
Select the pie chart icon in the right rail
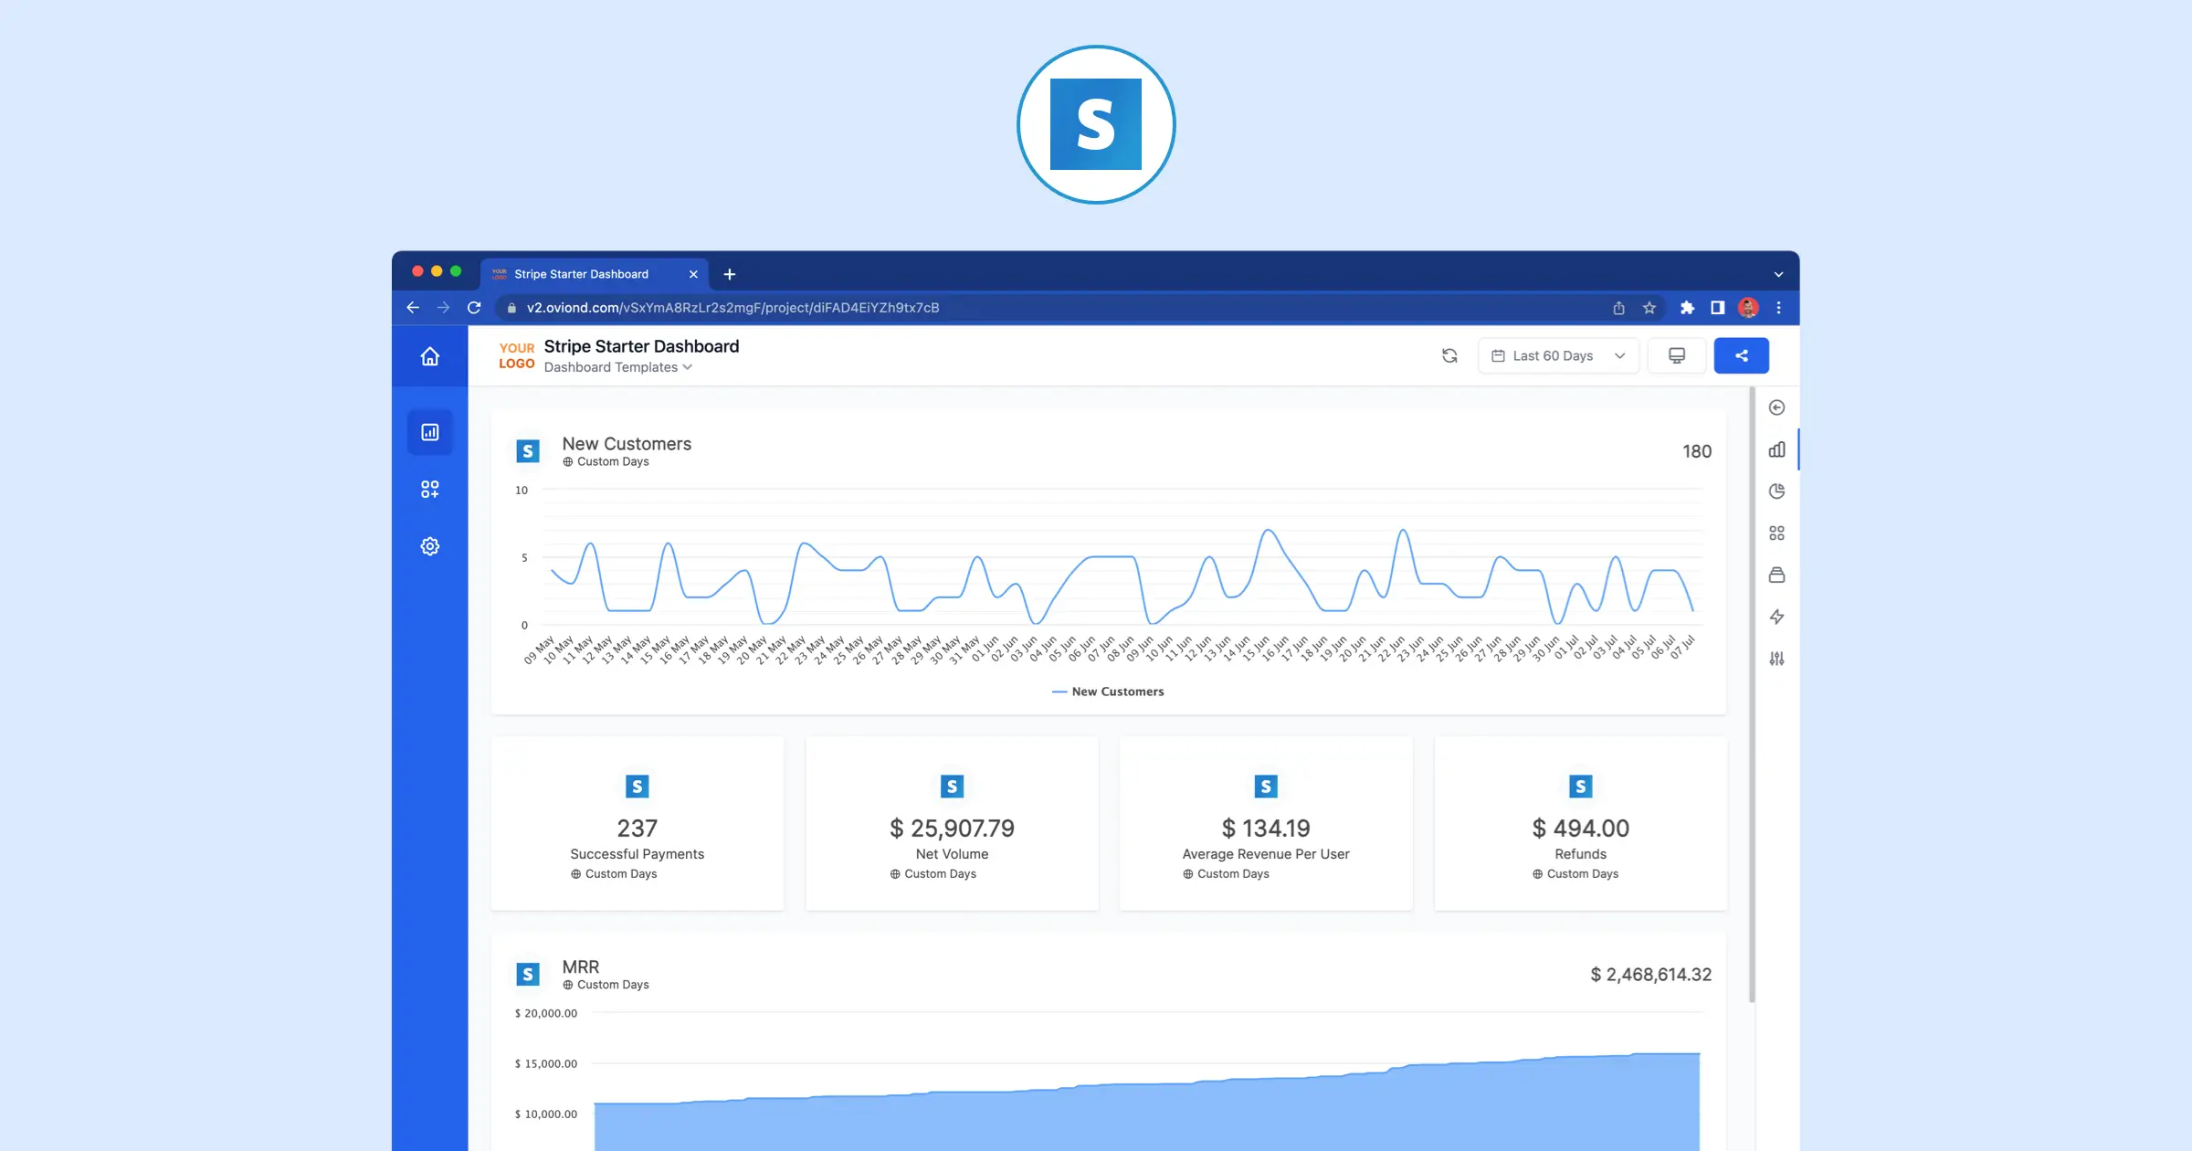pyautogui.click(x=1776, y=491)
